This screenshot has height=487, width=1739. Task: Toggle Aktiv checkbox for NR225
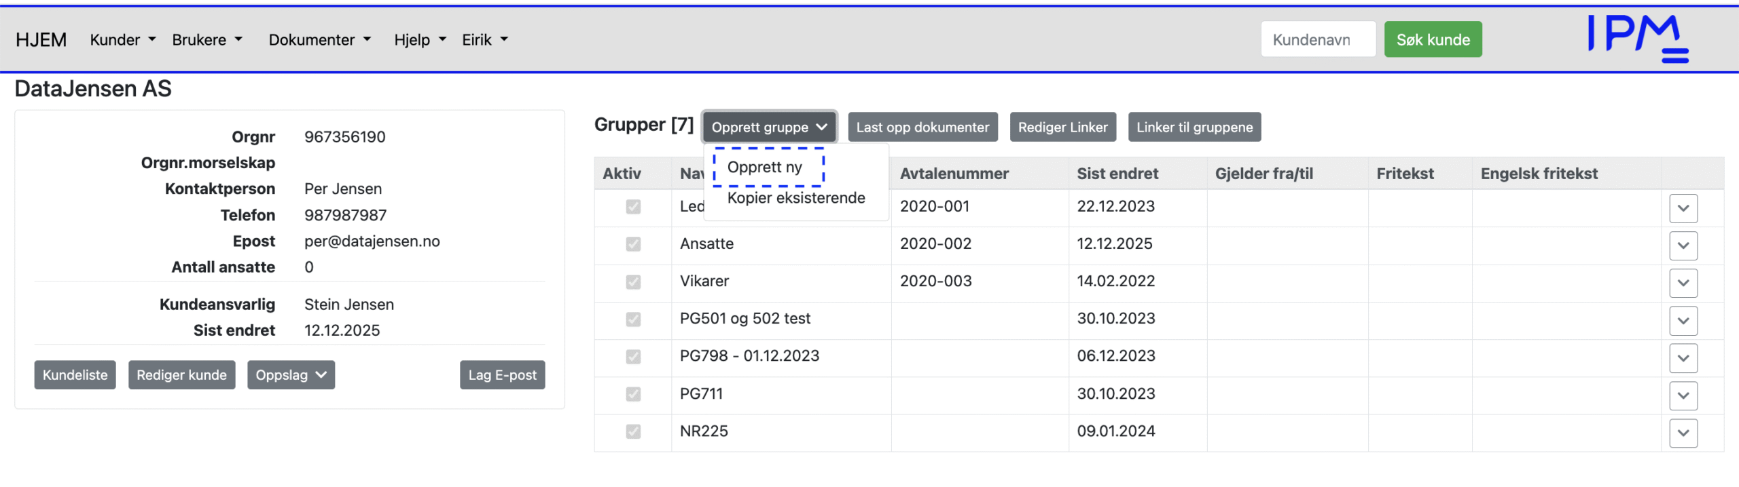click(x=633, y=431)
